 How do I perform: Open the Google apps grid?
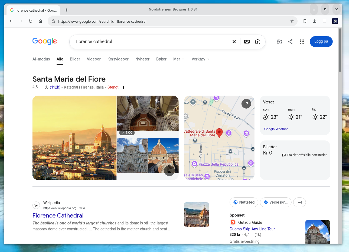coord(302,42)
